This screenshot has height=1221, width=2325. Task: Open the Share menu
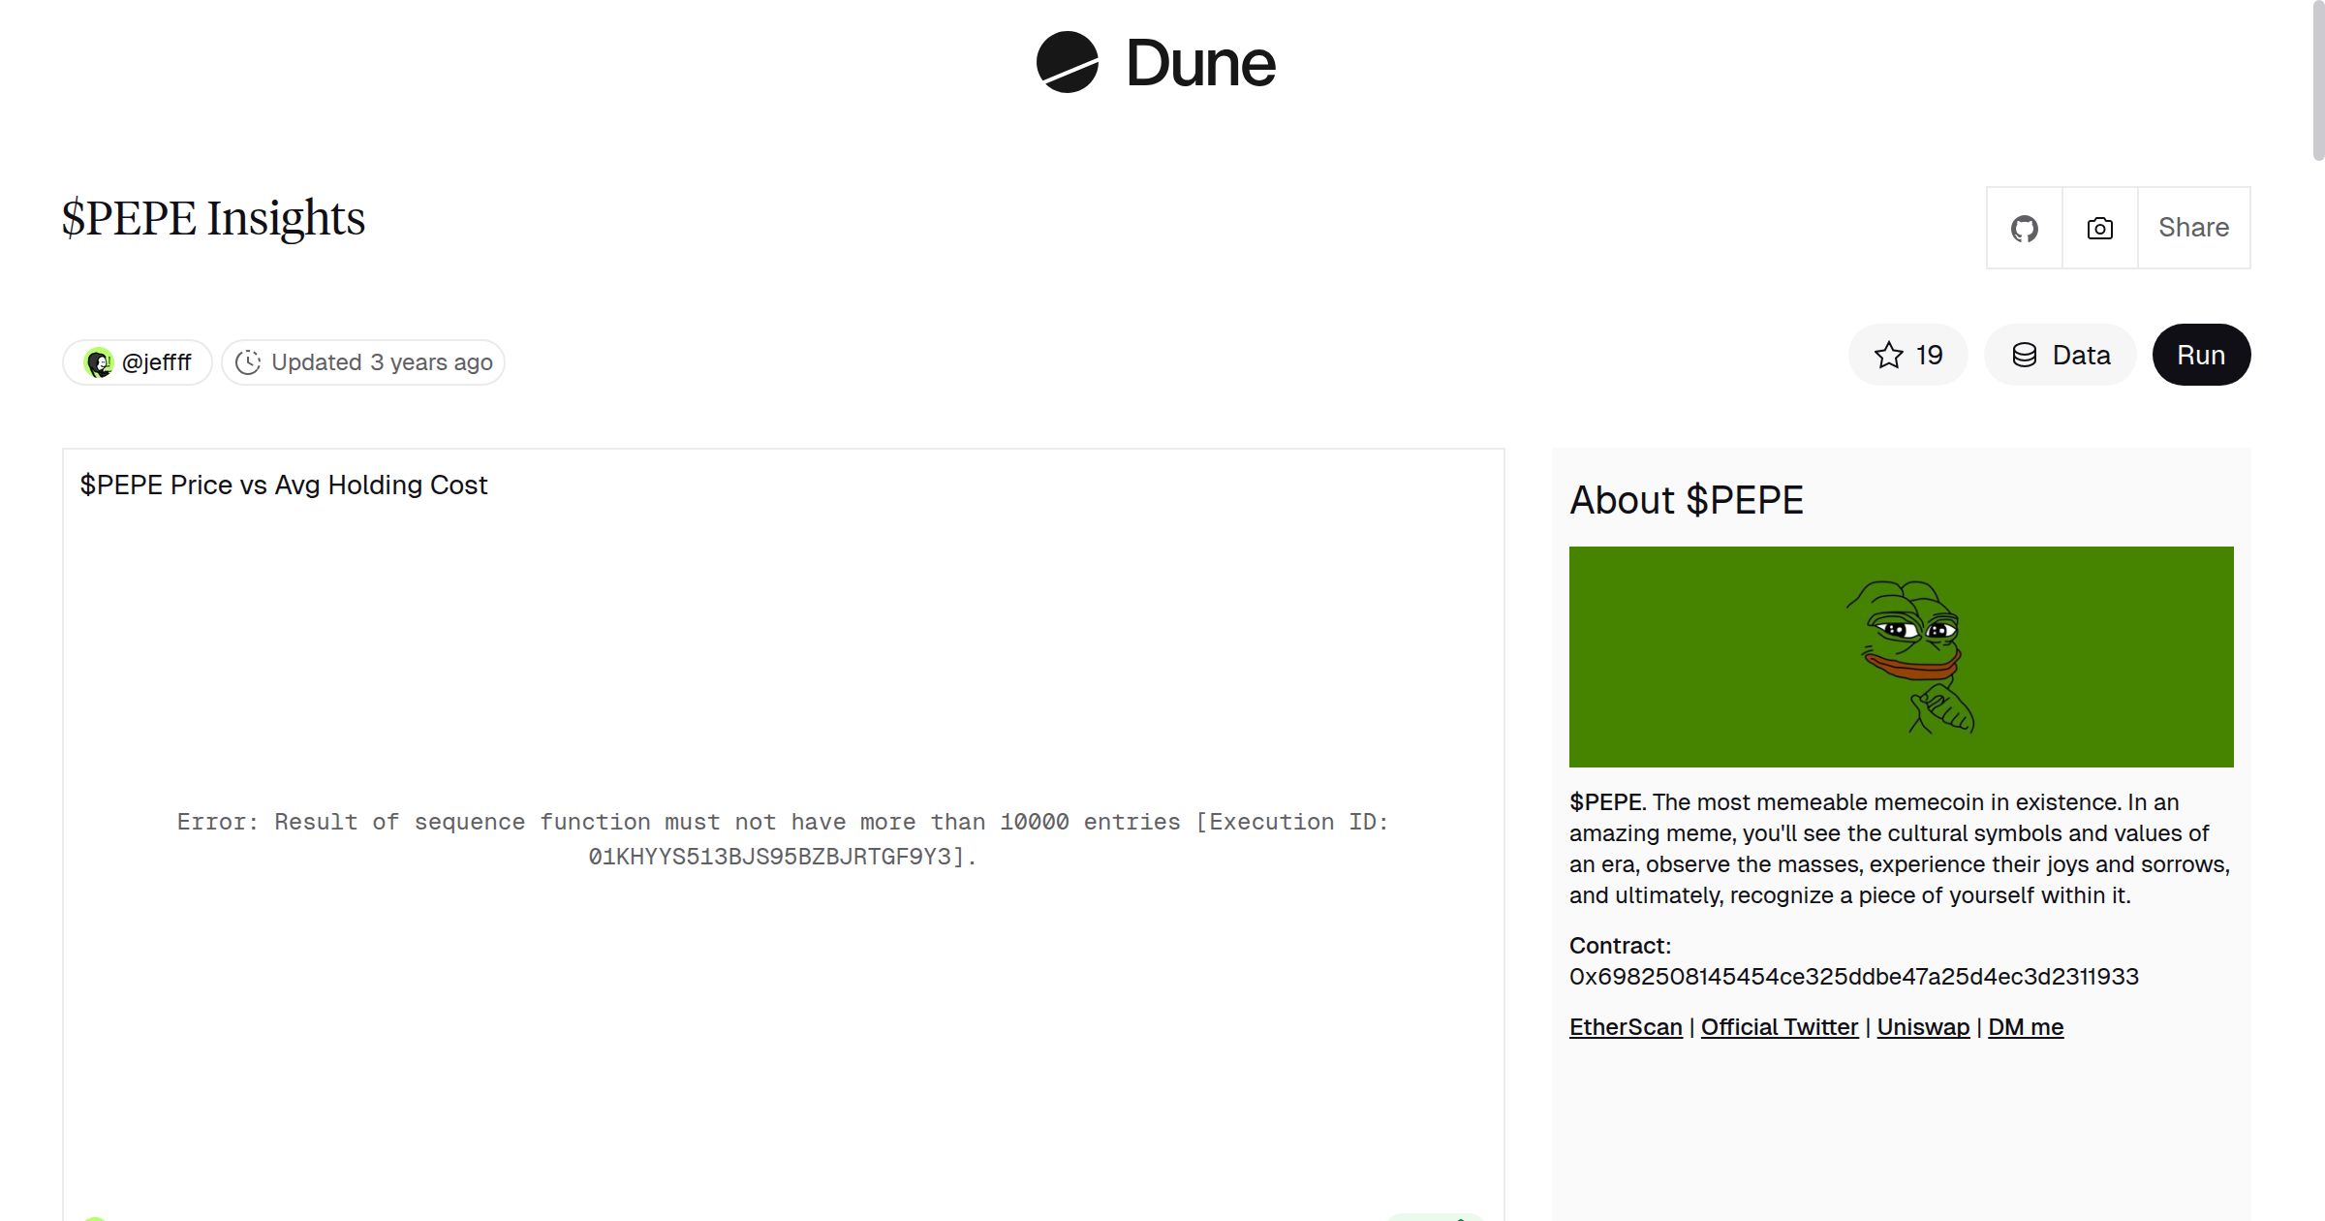click(x=2193, y=228)
